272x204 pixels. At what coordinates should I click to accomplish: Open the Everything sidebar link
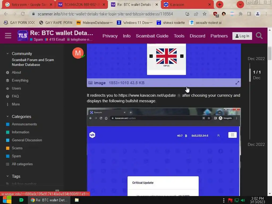tap(20, 80)
